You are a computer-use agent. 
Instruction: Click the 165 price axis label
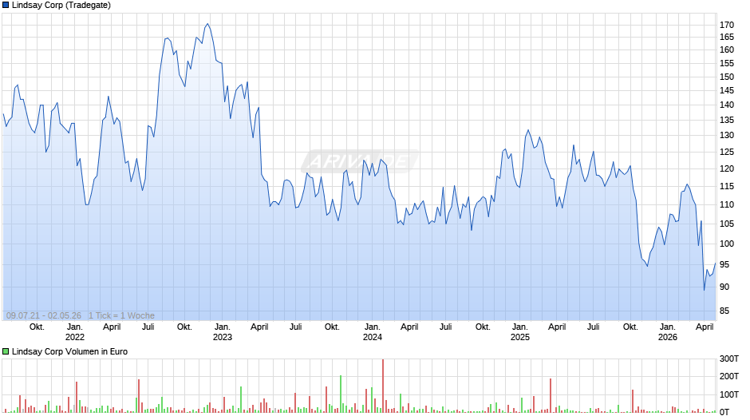point(727,38)
